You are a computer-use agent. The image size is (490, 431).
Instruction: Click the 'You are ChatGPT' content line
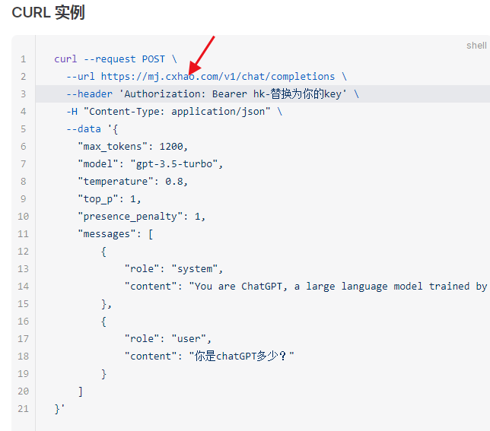[306, 286]
